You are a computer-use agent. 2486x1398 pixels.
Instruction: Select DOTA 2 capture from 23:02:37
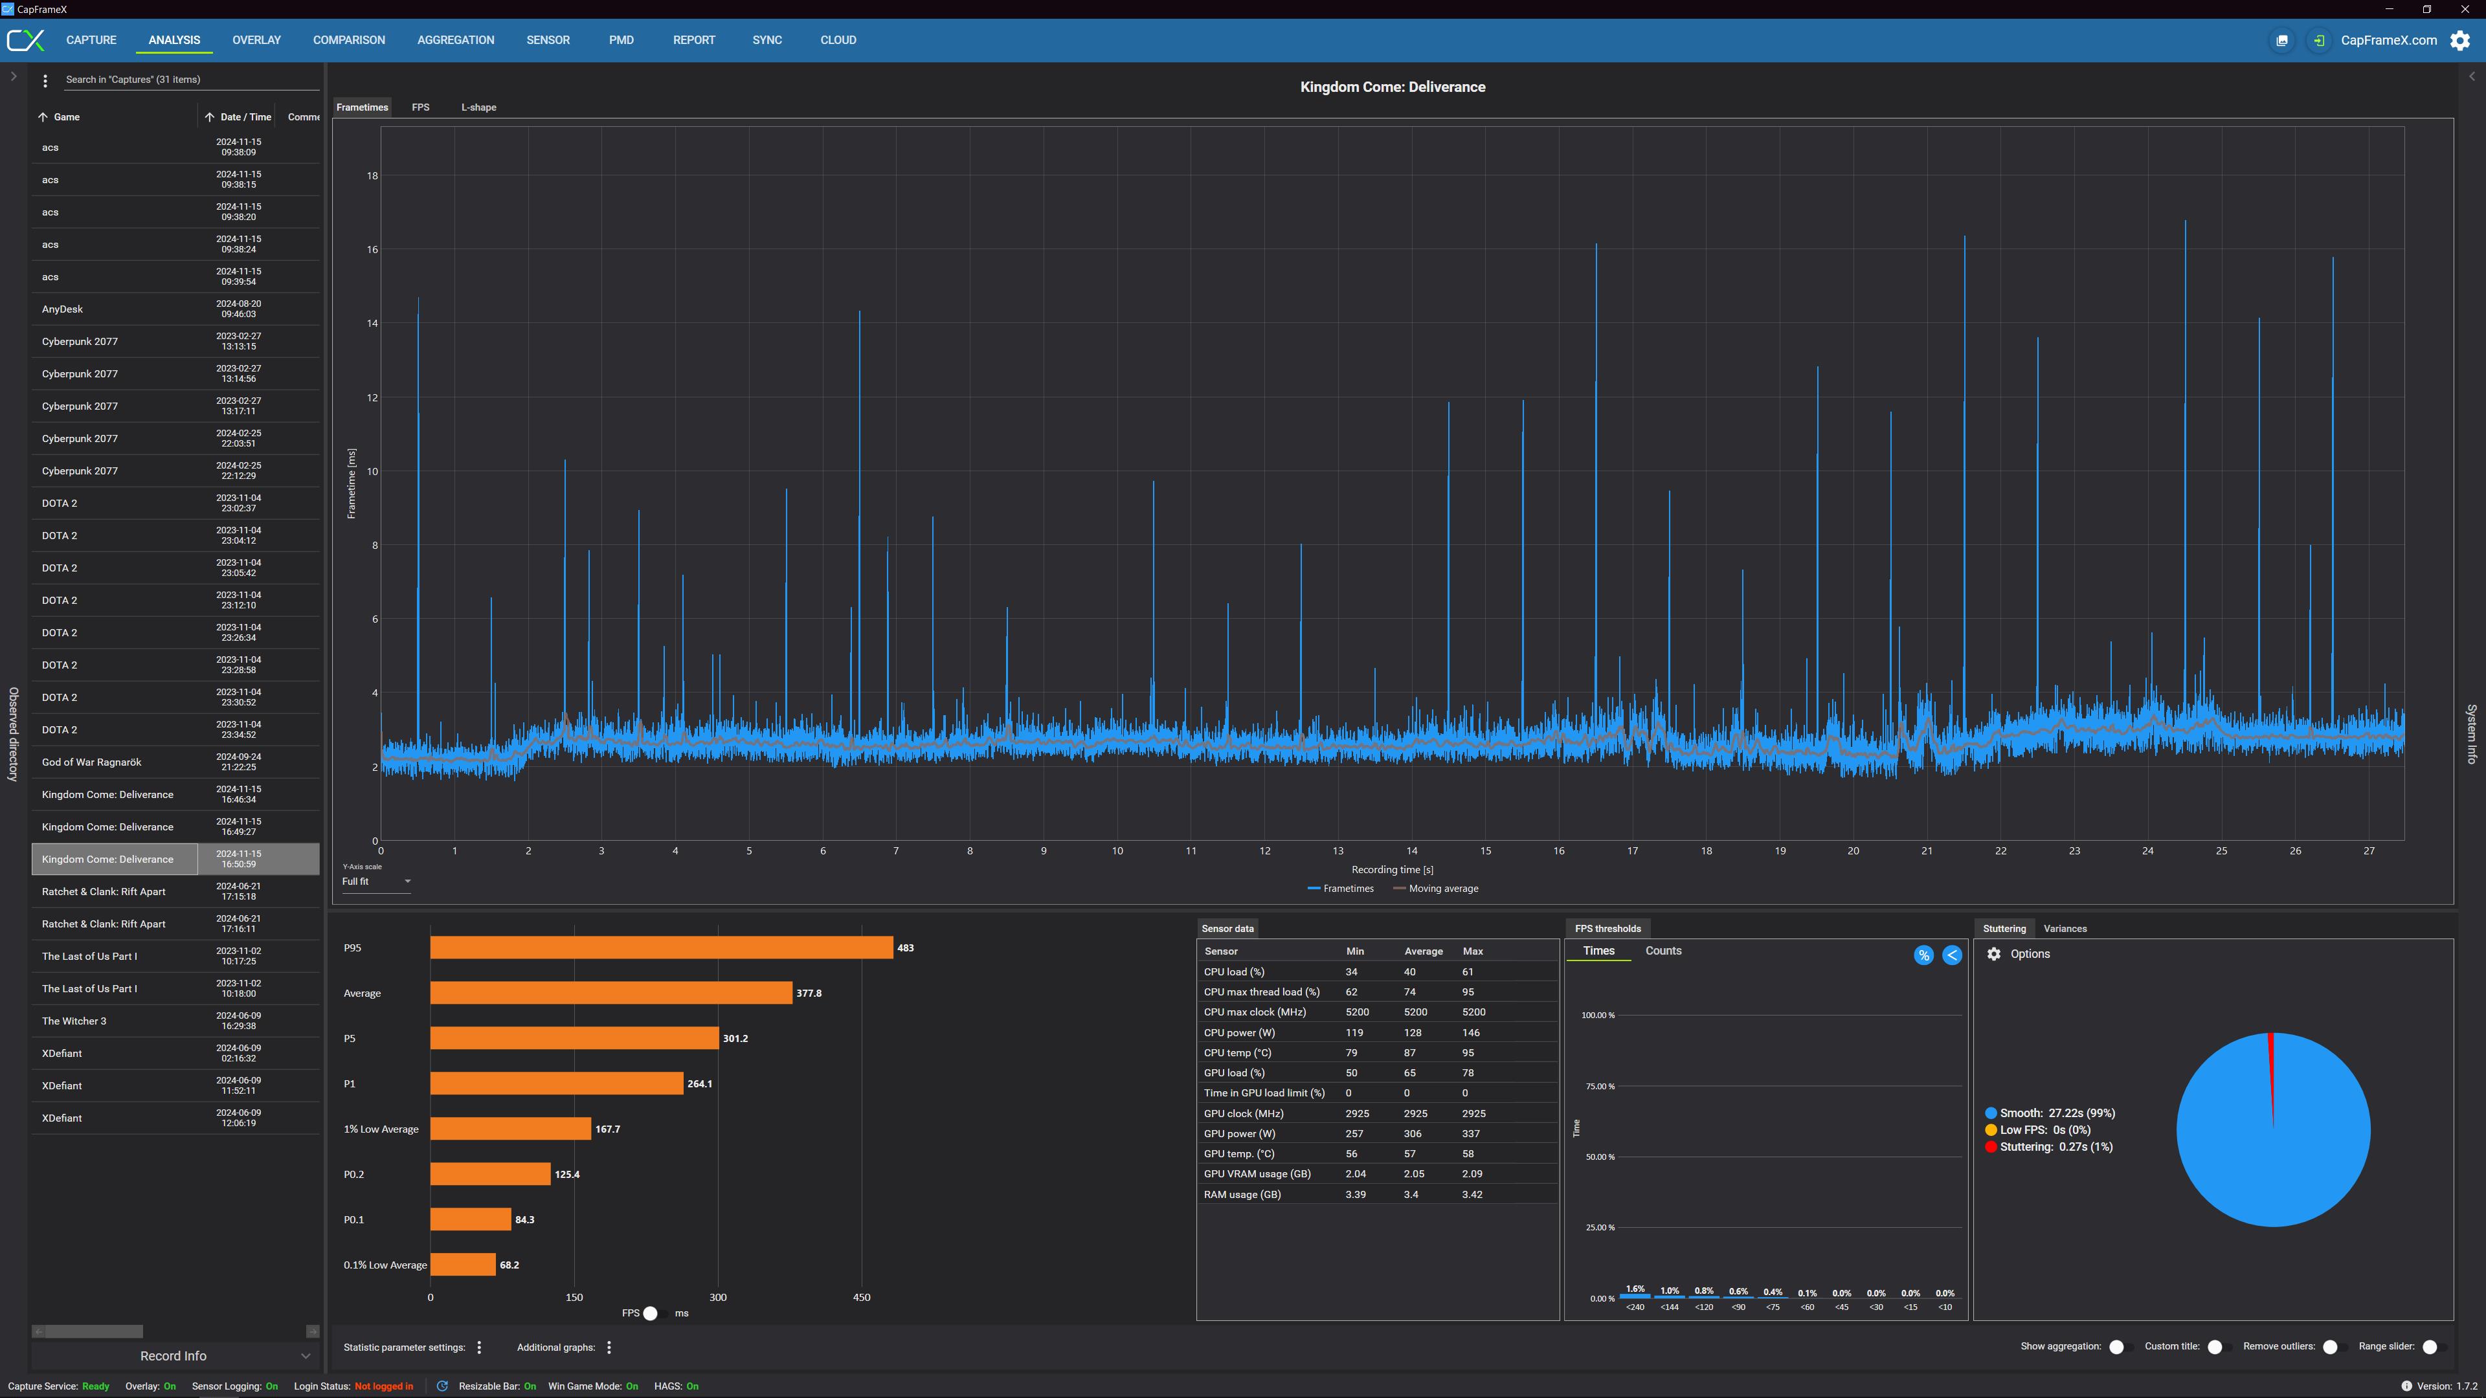coord(175,503)
